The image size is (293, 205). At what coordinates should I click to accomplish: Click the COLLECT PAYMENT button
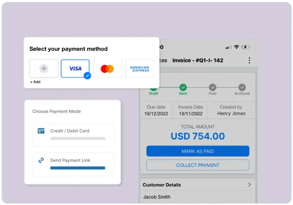coord(198,165)
